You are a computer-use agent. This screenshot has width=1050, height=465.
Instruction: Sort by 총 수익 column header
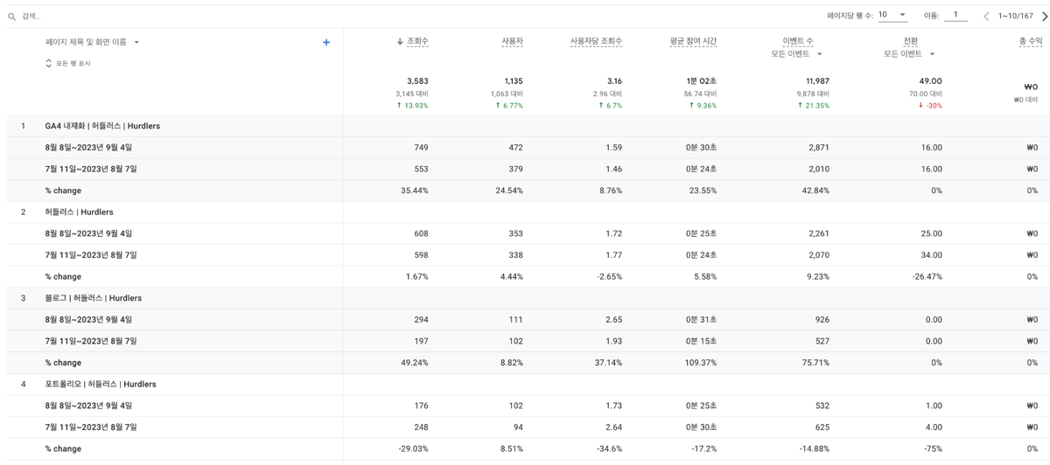(x=1030, y=41)
